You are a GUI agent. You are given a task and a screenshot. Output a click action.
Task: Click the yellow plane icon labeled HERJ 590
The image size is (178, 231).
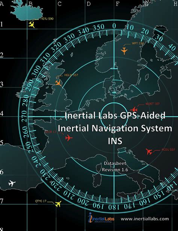pyautogui.click(x=32, y=24)
